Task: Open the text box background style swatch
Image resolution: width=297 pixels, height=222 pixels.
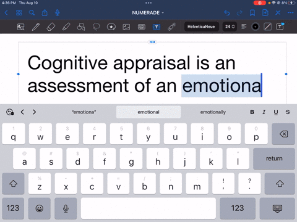Action: 267,27
